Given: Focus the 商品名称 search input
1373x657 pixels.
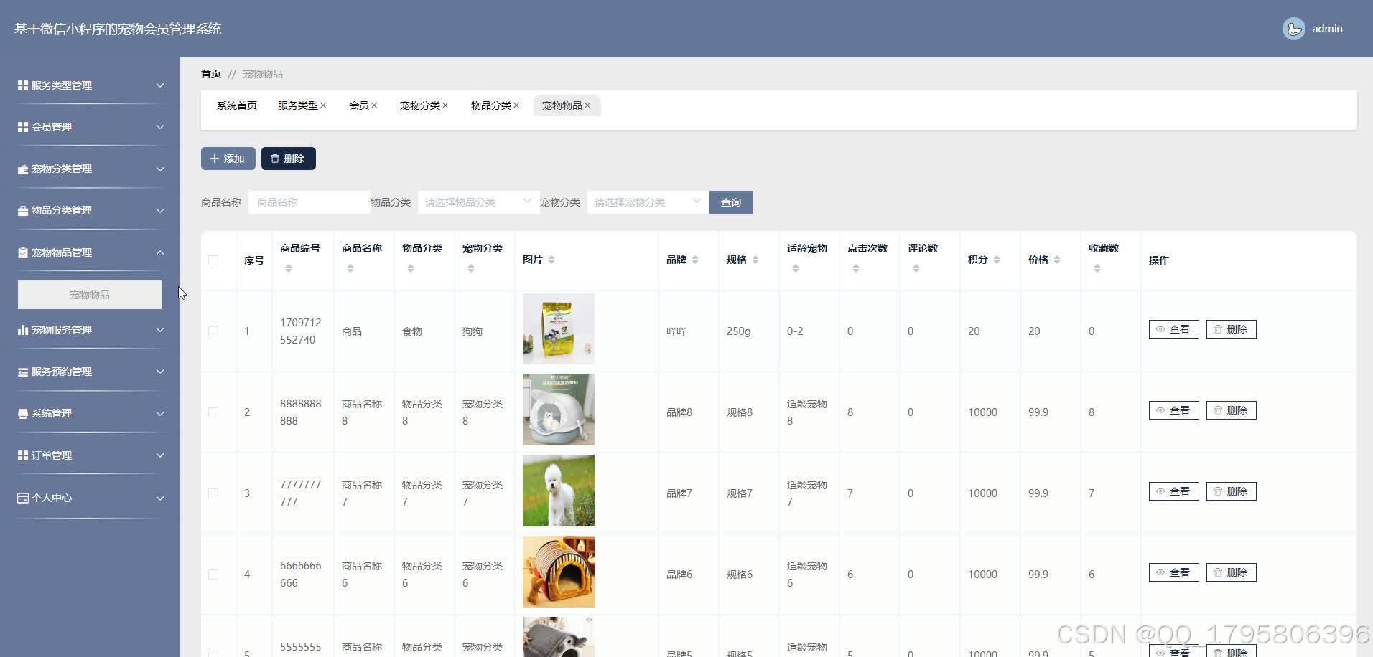Looking at the screenshot, I should click(x=309, y=202).
